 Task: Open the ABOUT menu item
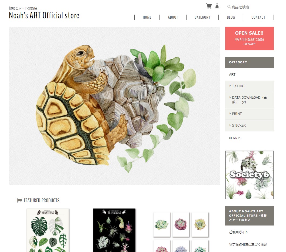[x=173, y=17]
